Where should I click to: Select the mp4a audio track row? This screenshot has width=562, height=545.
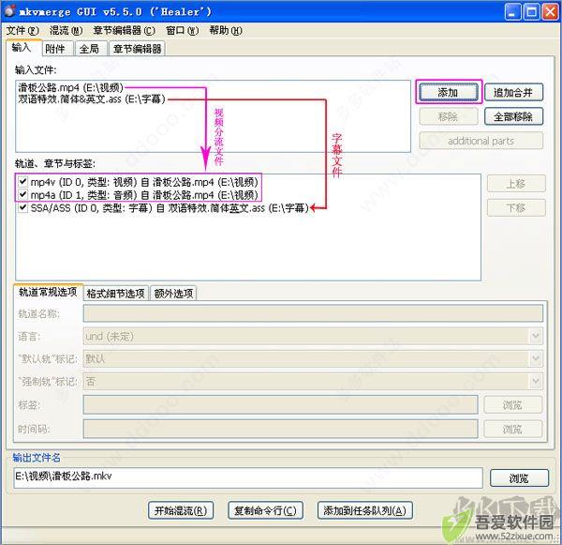[144, 195]
